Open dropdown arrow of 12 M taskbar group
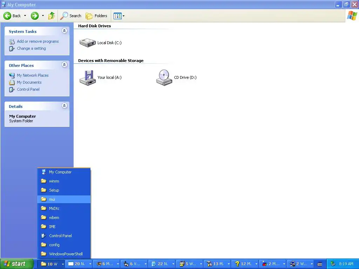 (256, 264)
